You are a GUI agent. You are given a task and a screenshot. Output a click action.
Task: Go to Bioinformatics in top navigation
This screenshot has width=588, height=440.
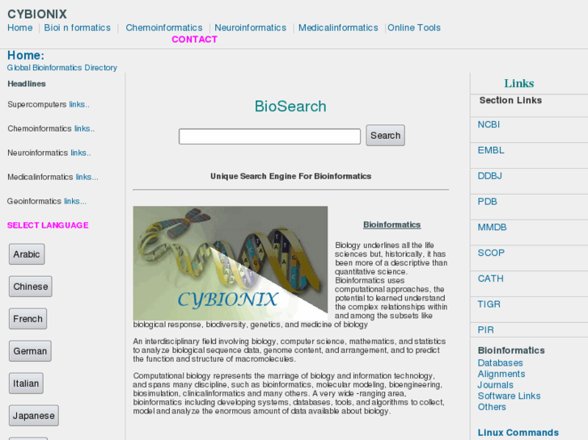[x=78, y=27]
